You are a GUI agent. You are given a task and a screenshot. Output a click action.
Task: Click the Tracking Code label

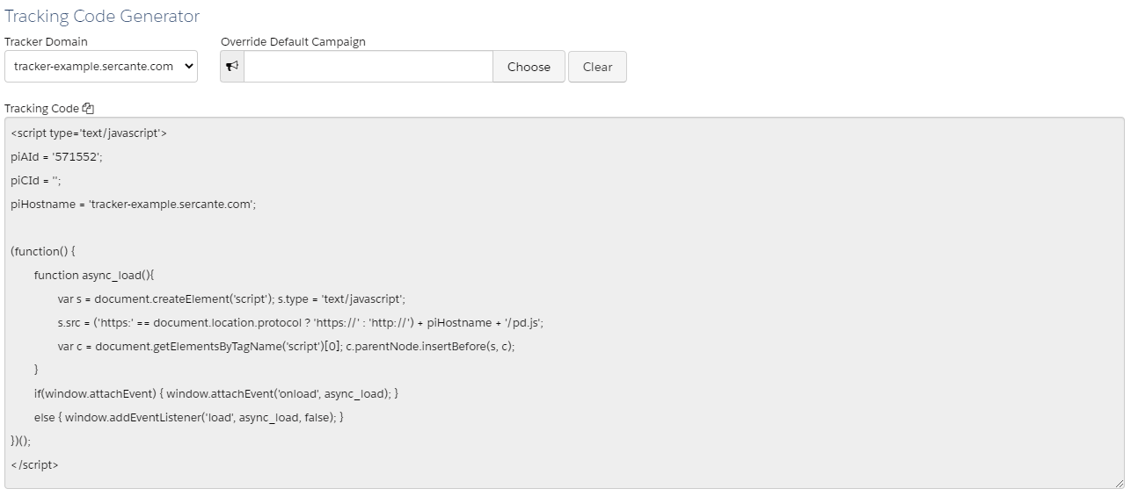[x=41, y=109]
